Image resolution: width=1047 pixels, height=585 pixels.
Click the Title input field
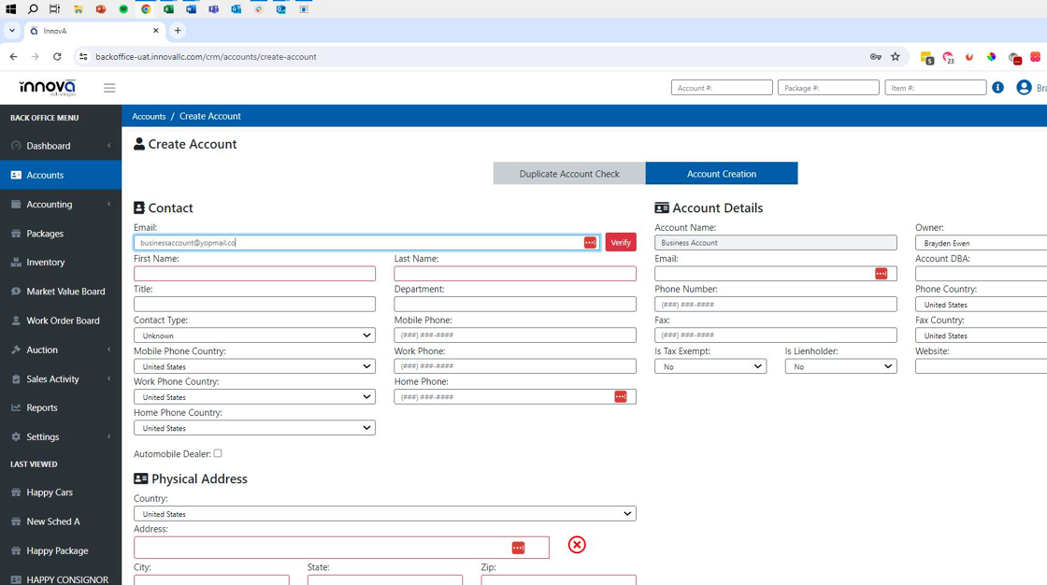click(x=254, y=304)
